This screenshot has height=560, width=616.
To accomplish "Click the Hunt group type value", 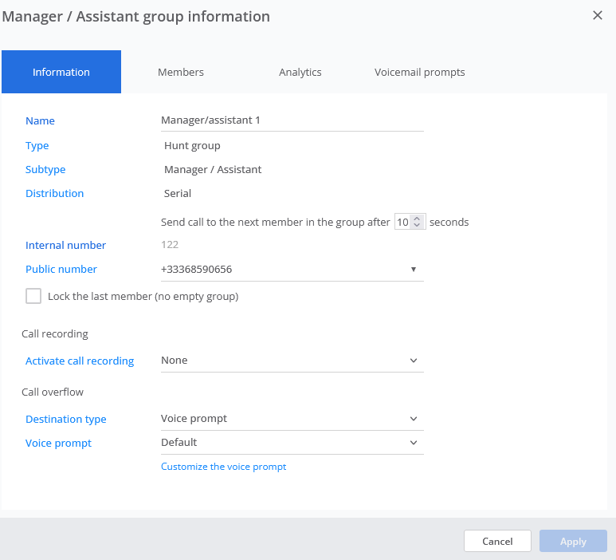I will click(x=192, y=146).
